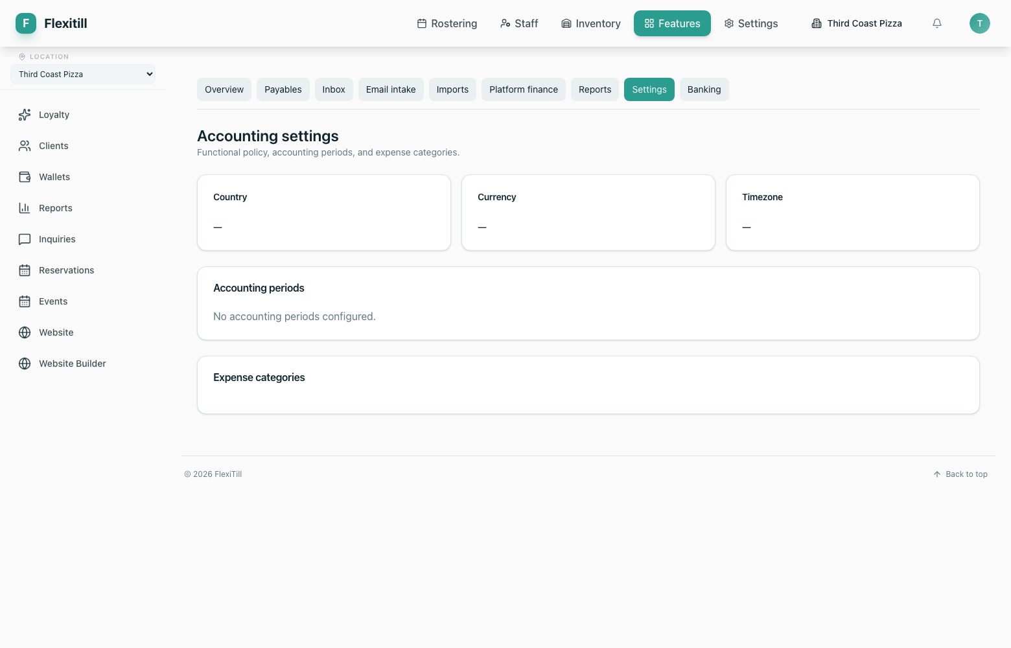Go to the Staff section
This screenshot has height=648, width=1011.
click(x=519, y=23)
